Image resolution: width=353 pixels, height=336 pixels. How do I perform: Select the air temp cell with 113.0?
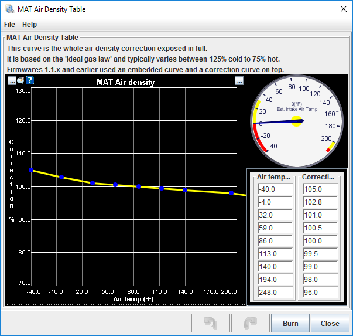tap(274, 253)
